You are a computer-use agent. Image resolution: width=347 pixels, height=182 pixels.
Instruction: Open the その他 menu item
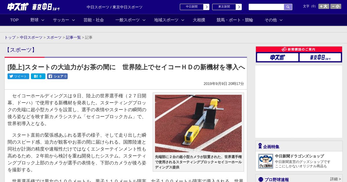(x=271, y=20)
